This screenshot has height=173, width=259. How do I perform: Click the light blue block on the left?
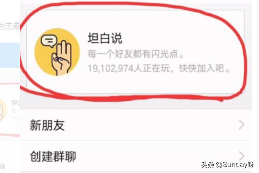pyautogui.click(x=10, y=55)
